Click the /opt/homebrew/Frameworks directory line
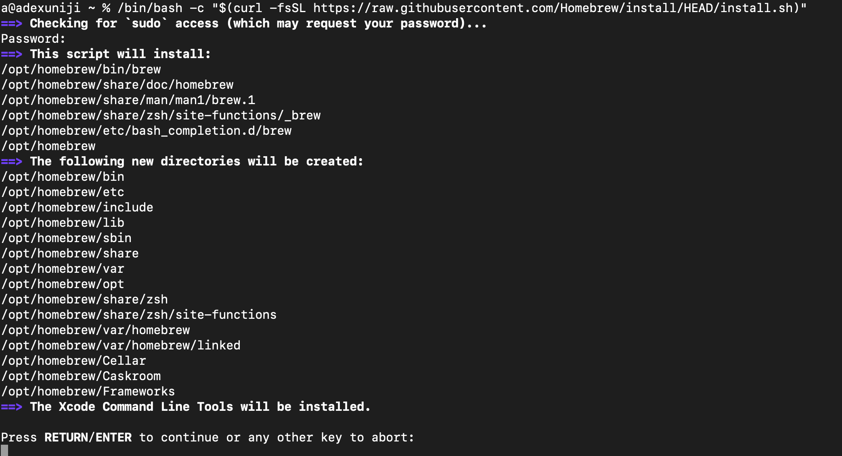842x456 pixels. pyautogui.click(x=88, y=391)
